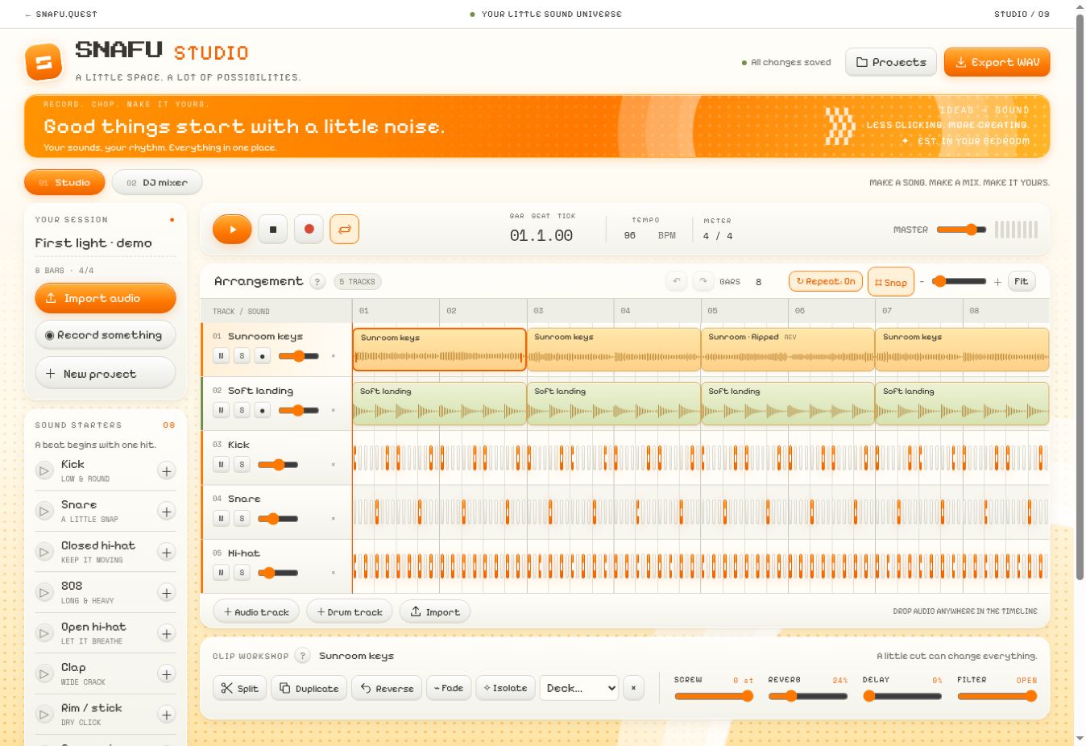Go back via the SNAFU.QUEST link

click(60, 15)
